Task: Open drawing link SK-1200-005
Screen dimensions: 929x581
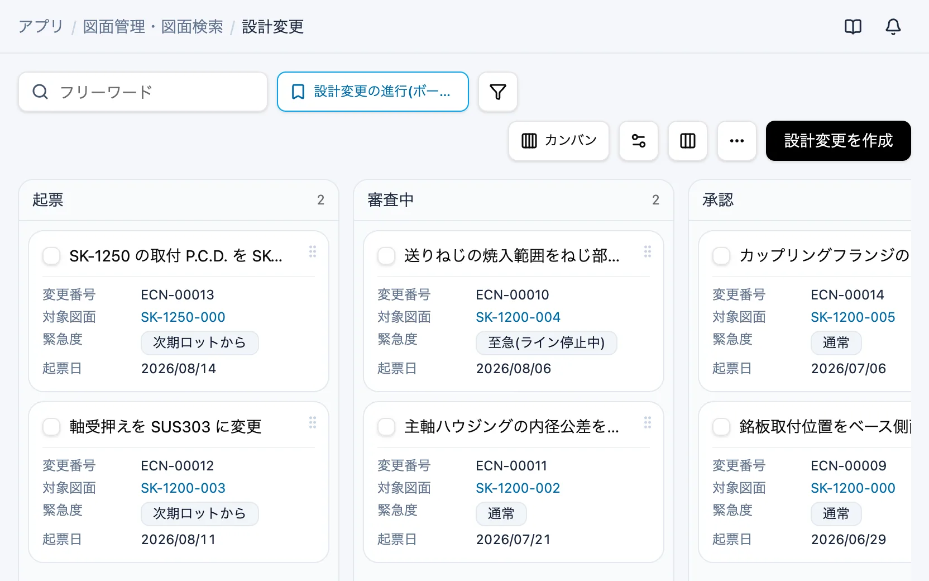Action: click(x=853, y=317)
